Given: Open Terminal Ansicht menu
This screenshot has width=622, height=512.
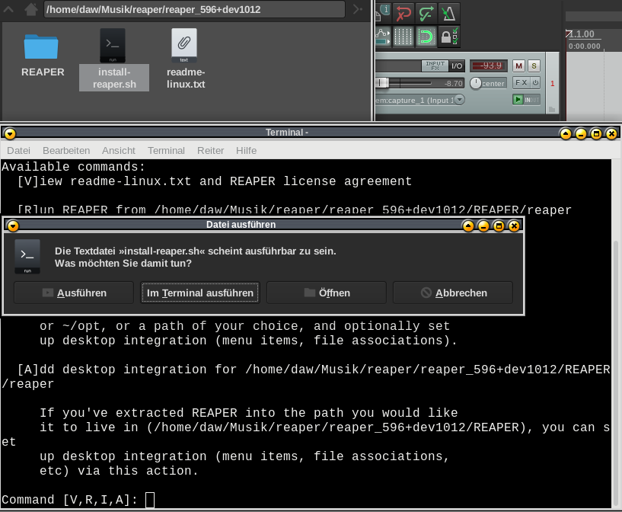Looking at the screenshot, I should (119, 151).
